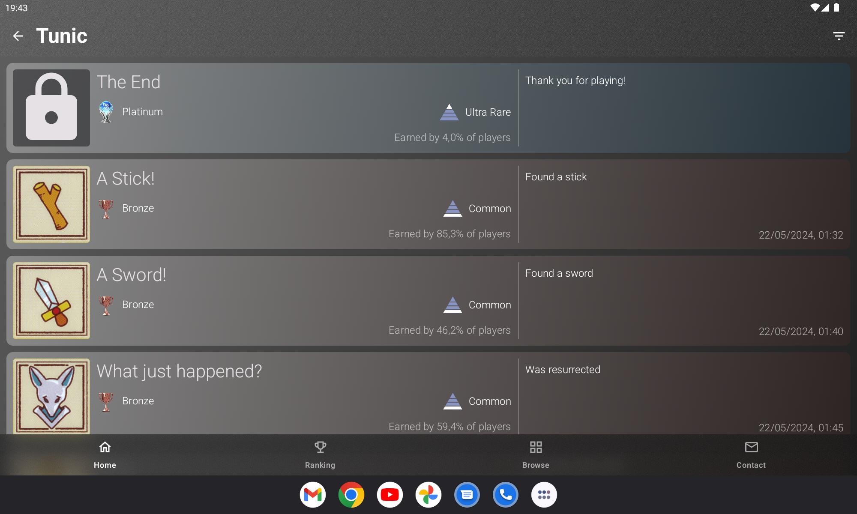Launch Gmail from the dock
The height and width of the screenshot is (514, 857).
pos(313,495)
